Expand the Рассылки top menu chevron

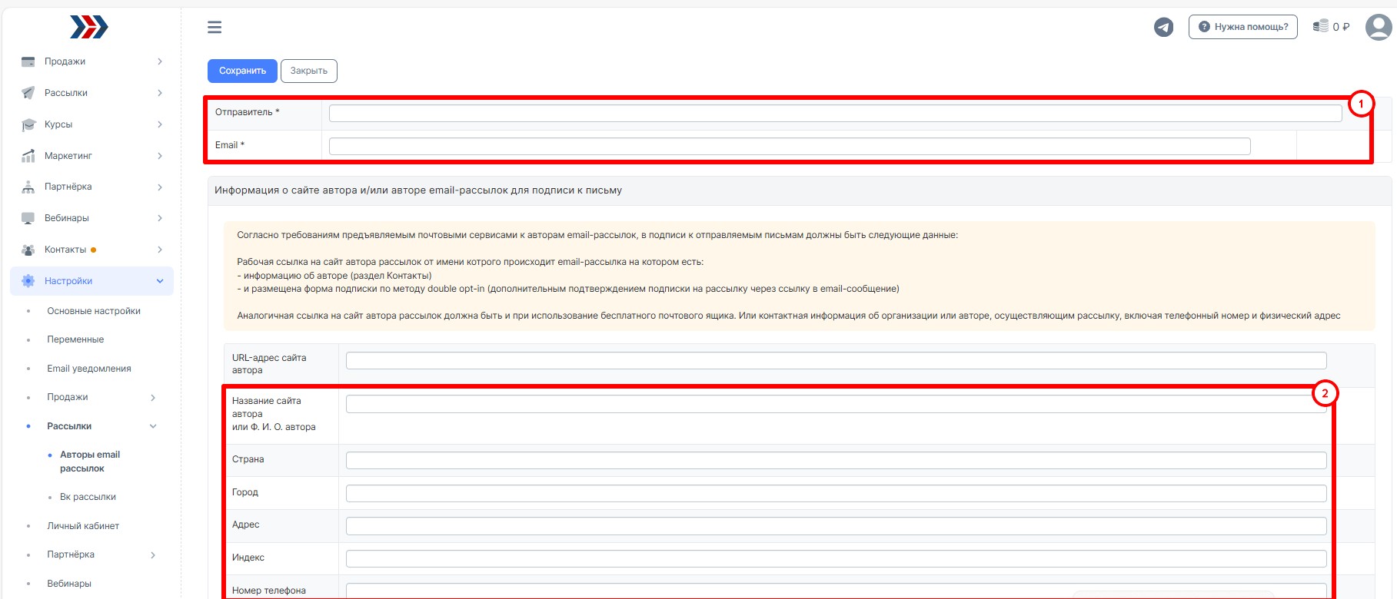tap(160, 93)
